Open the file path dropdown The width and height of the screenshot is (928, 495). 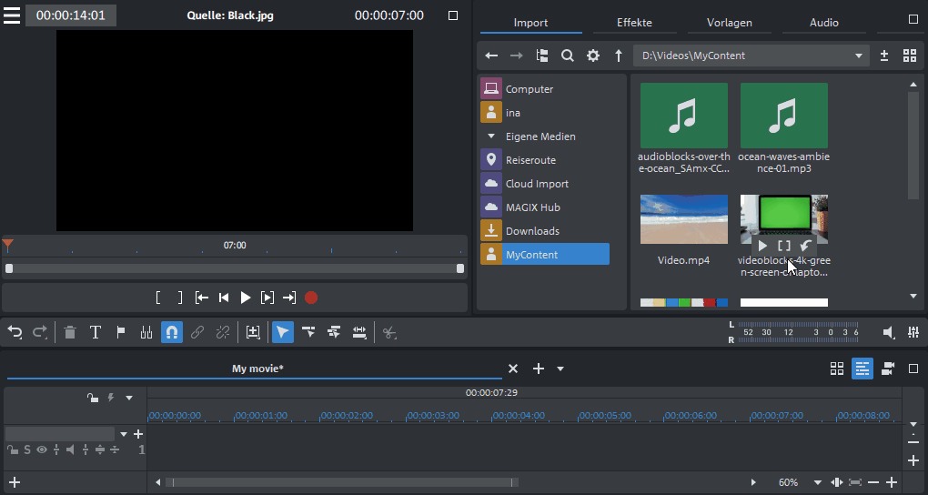point(858,56)
